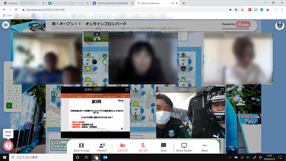Open a new browser tab
The width and height of the screenshot is (286, 161).
(184, 3)
